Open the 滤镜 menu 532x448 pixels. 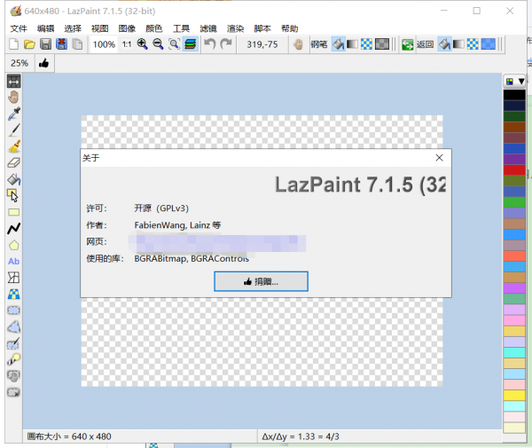tap(208, 28)
